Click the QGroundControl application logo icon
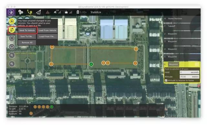The height and width of the screenshot is (125, 207). tap(11, 12)
